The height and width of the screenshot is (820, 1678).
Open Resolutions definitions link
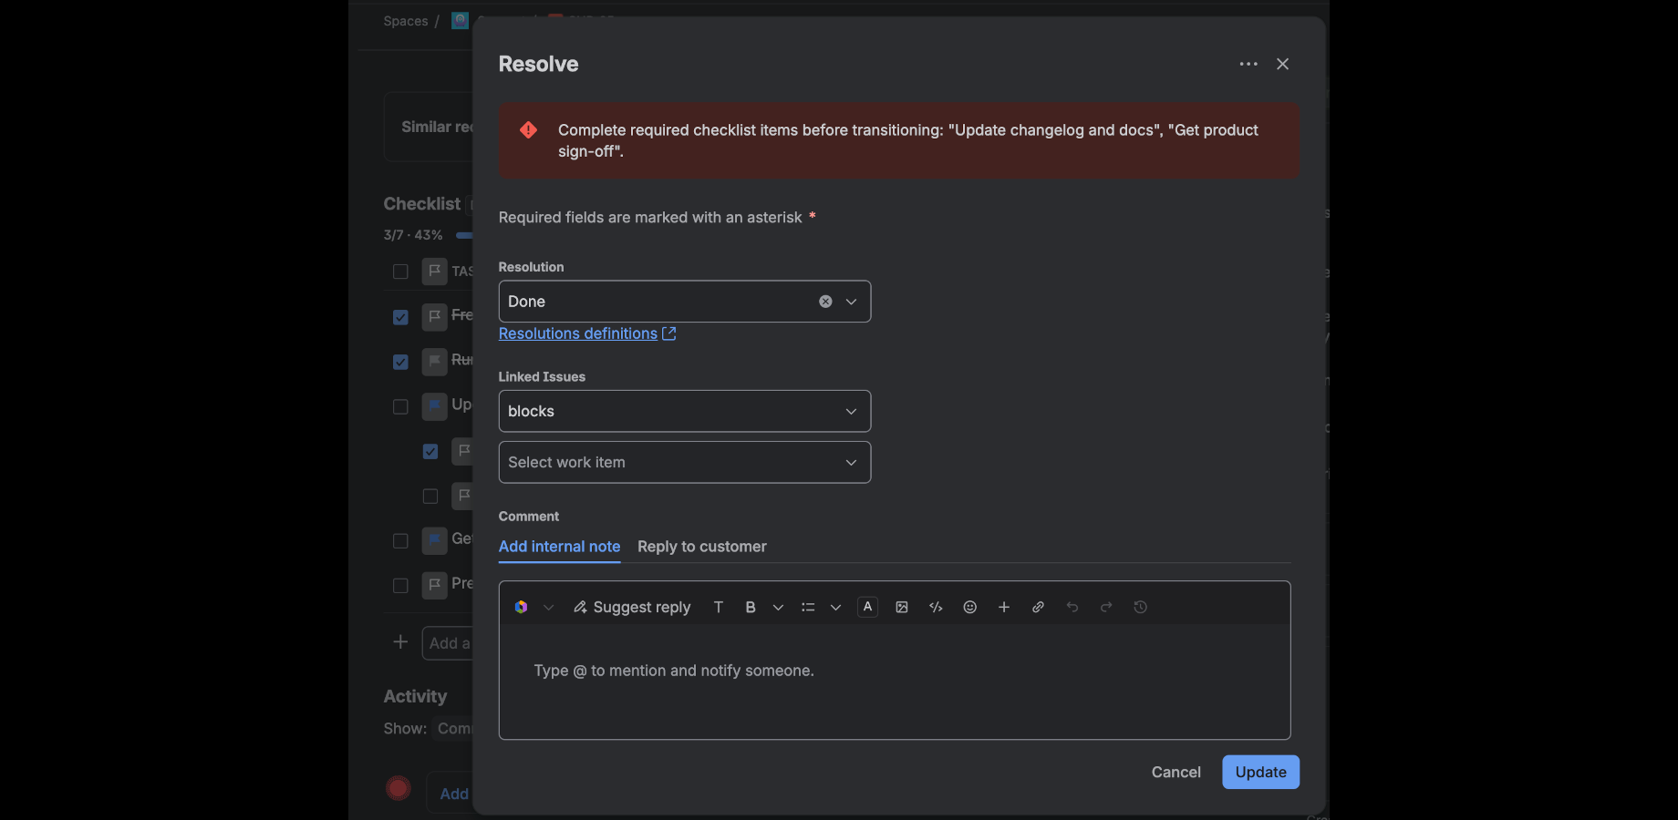pyautogui.click(x=587, y=333)
